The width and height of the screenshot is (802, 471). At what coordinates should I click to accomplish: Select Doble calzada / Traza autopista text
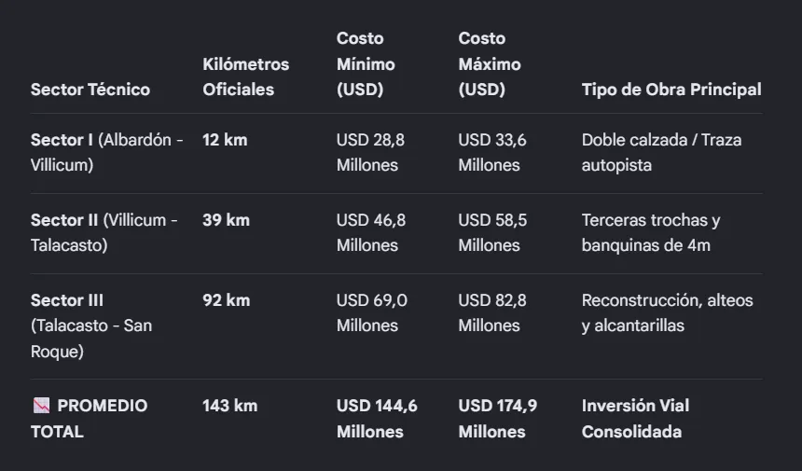click(661, 152)
